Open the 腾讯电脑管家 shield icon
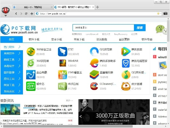Screen dimensions: 170x128 tap(126, 63)
